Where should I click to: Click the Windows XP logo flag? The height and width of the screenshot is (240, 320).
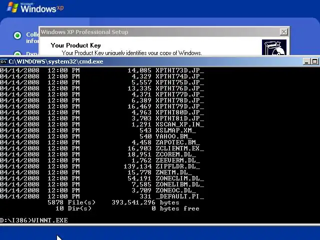tap(12, 7)
